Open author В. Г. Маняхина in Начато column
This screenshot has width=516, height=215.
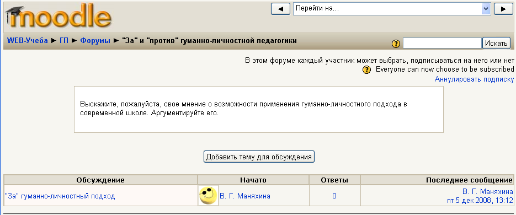(245, 196)
